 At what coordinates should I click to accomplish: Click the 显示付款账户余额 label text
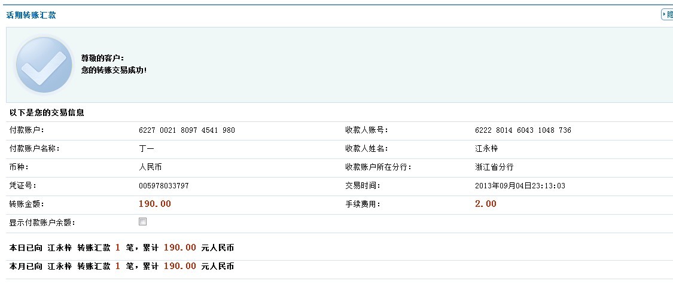point(42,223)
